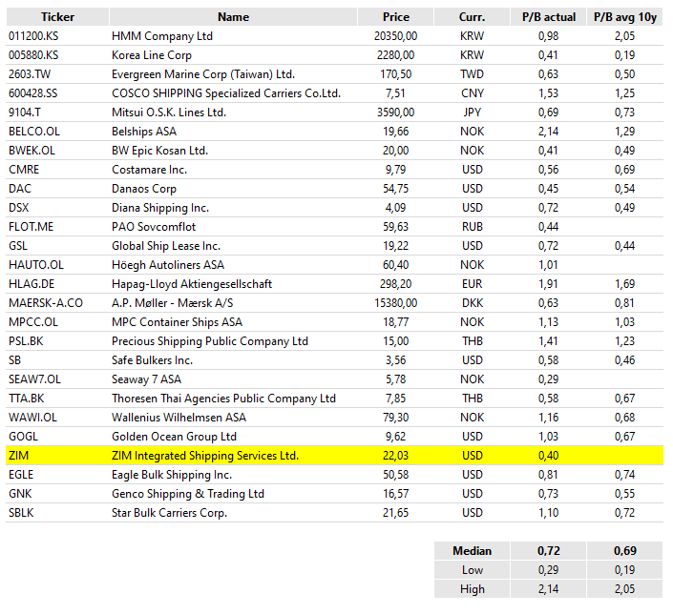Select ticker cell MPCC.OL
Screen dimensions: 673x614
point(57,322)
